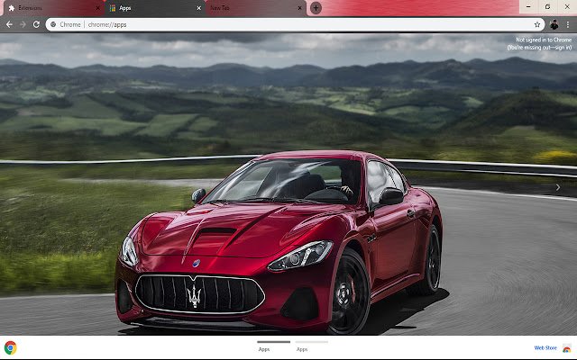Screen dimensions: 577x360
Task: Go forward using the forward arrow
Action: pyautogui.click(x=23, y=24)
